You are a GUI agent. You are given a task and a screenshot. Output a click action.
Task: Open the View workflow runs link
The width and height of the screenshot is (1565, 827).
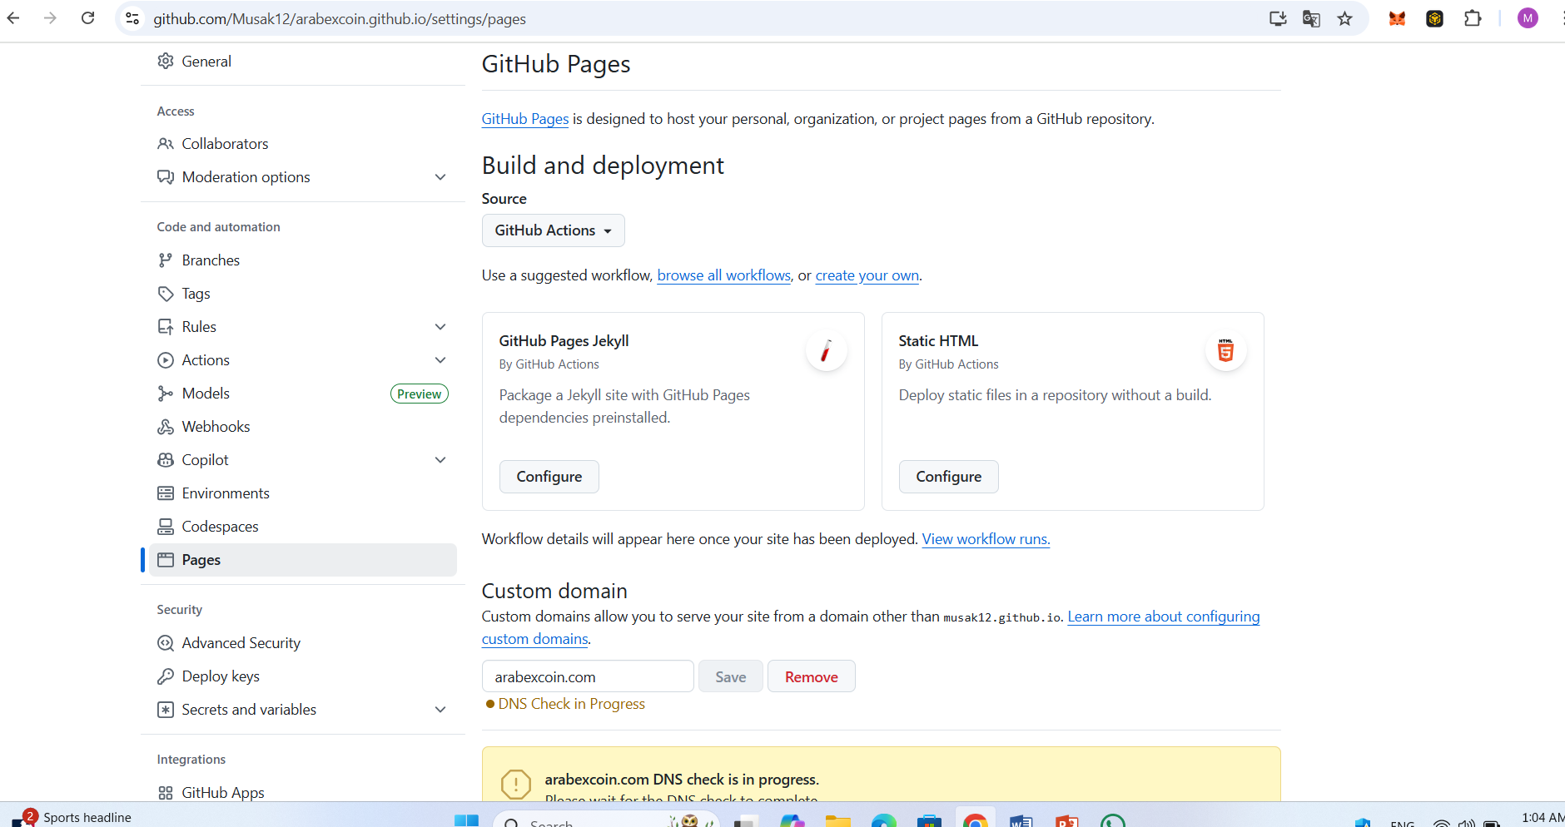pyautogui.click(x=986, y=539)
